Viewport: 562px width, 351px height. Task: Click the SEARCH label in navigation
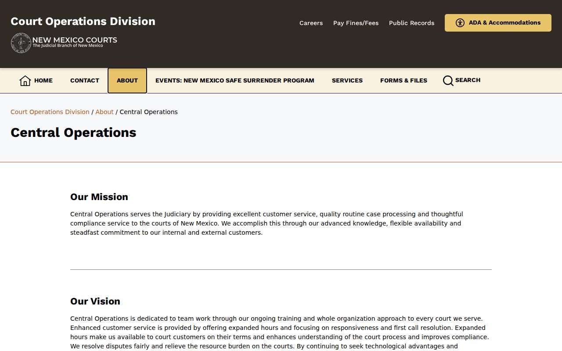(x=468, y=80)
